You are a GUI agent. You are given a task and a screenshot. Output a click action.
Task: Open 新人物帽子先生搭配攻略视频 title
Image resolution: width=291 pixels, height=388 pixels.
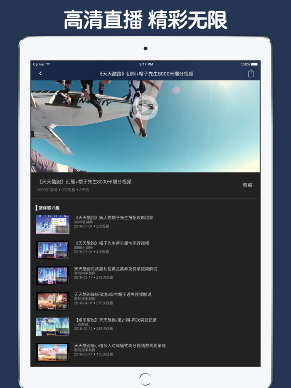coord(113,218)
